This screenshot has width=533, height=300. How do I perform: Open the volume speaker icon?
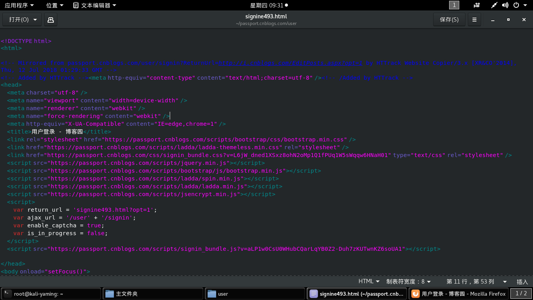click(x=505, y=5)
